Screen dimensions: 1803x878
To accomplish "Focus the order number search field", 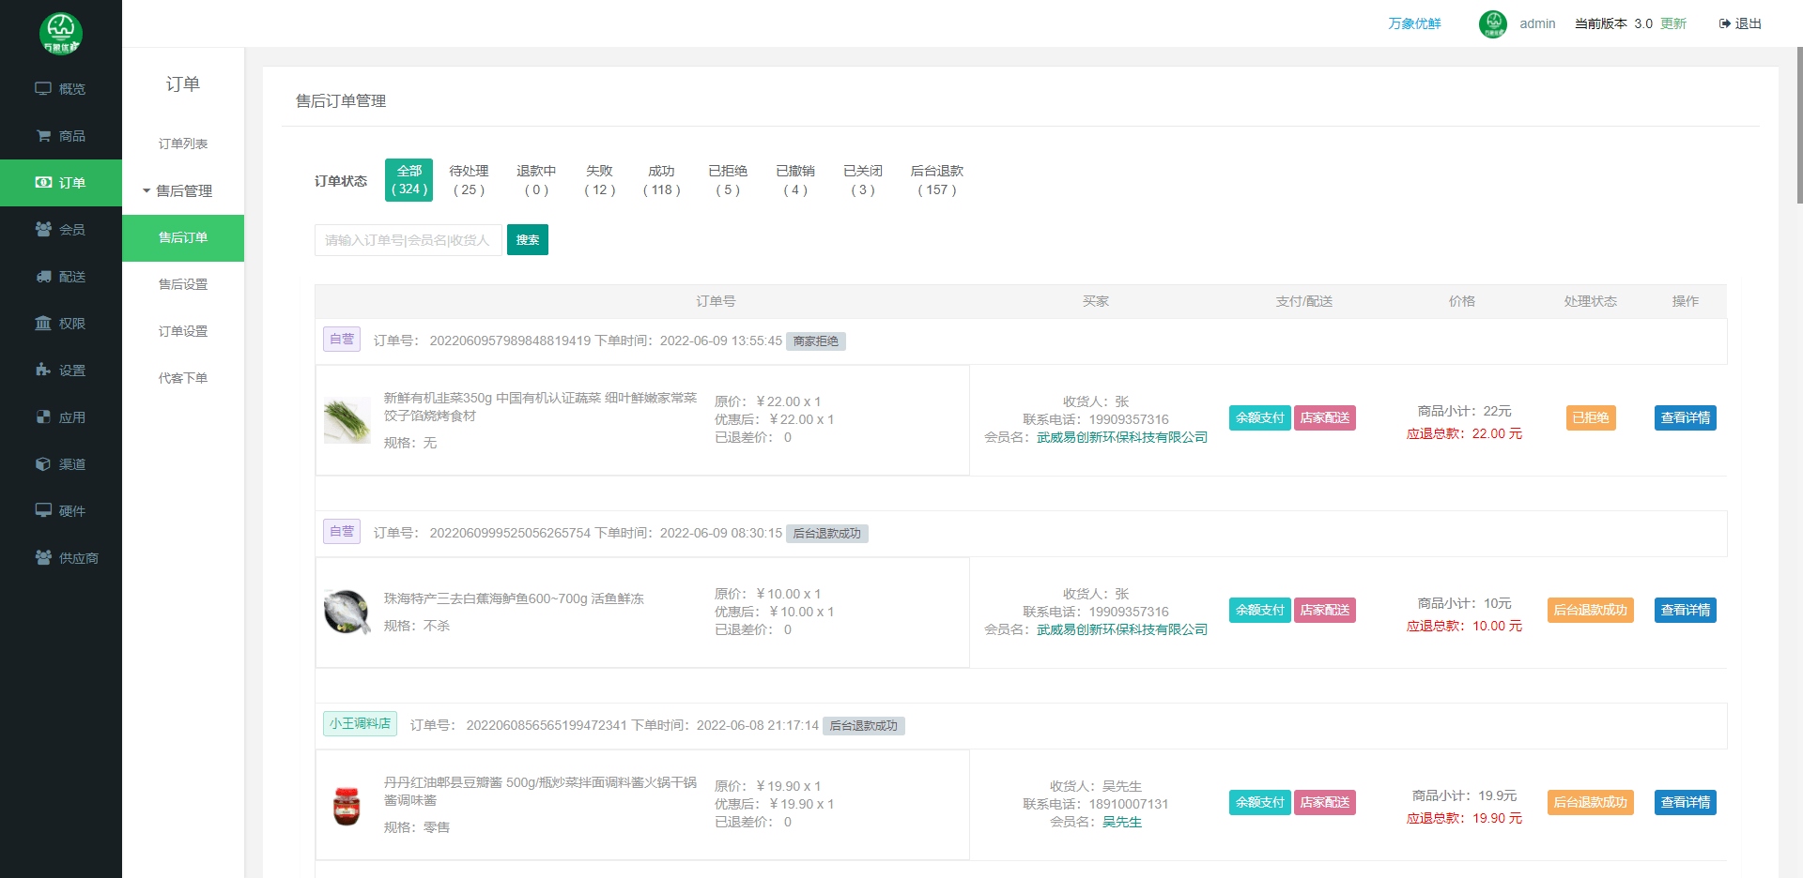I will (x=408, y=240).
